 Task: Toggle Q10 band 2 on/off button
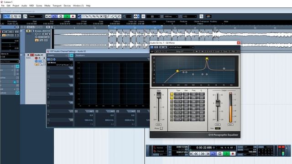172,98
